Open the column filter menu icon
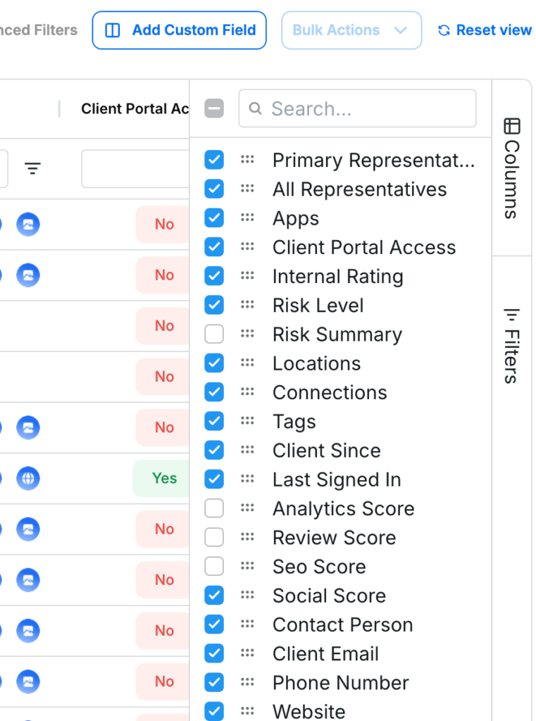The image size is (536, 721). 32,168
